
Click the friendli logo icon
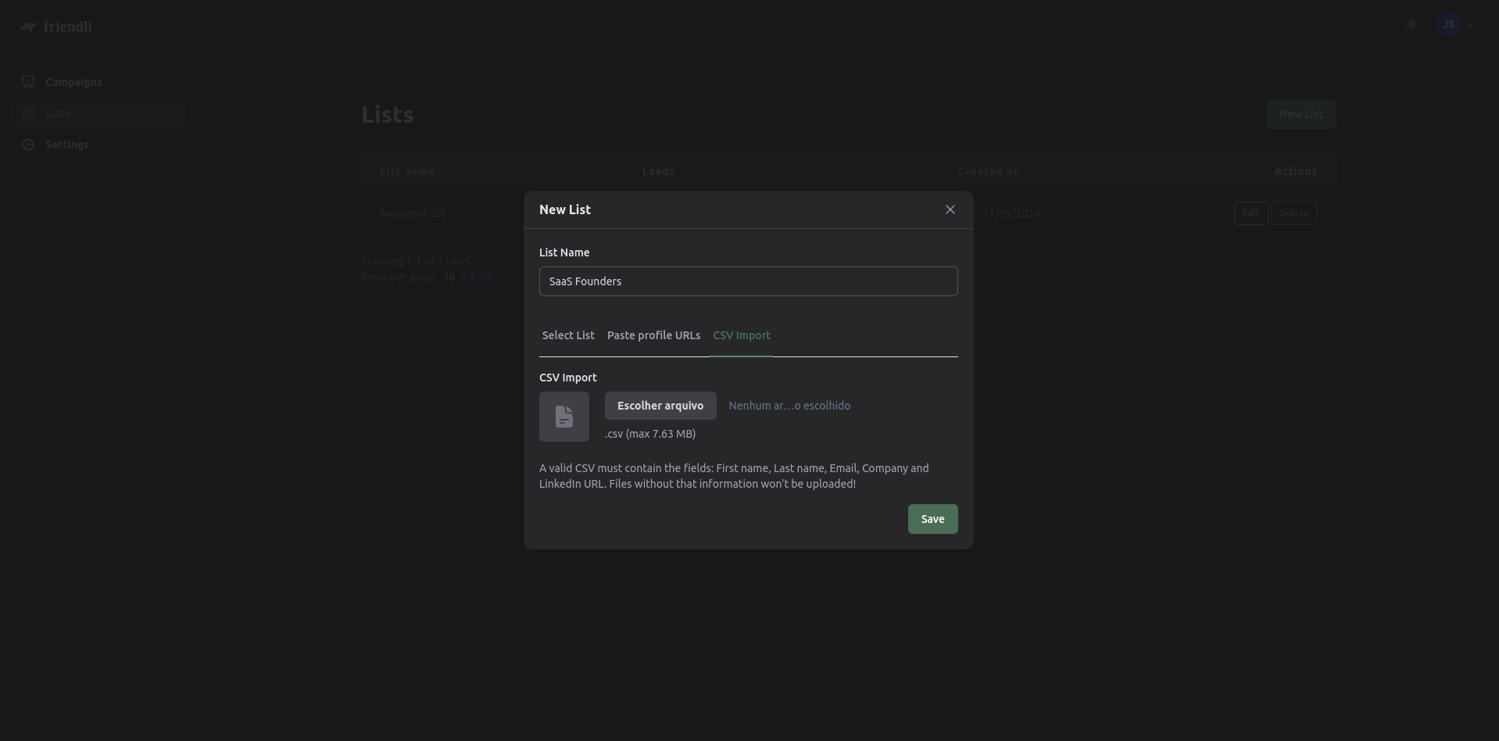(x=29, y=27)
